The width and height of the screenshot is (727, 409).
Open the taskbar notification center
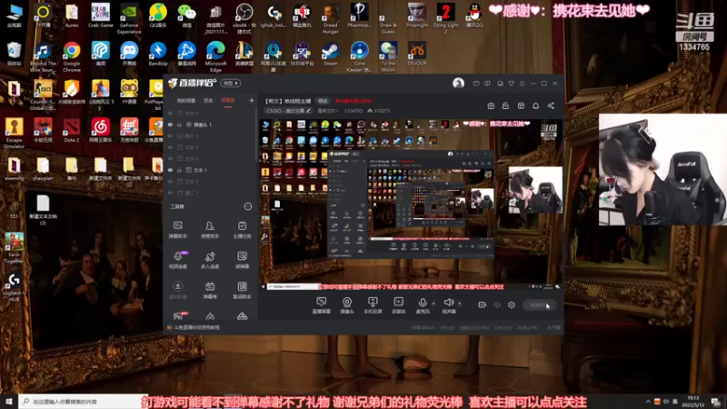(716, 402)
